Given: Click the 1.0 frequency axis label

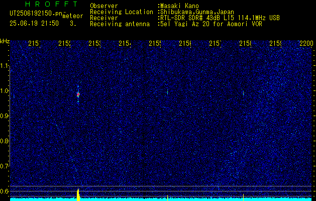Looking at the screenshot, I should (x=4, y=91).
